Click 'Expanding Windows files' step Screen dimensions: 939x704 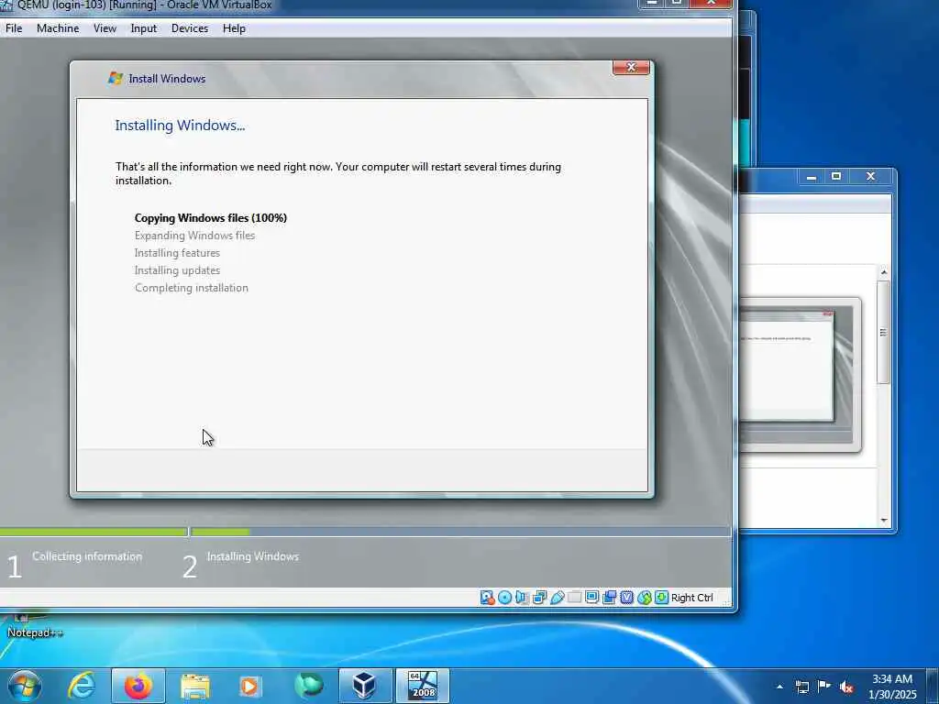point(194,236)
